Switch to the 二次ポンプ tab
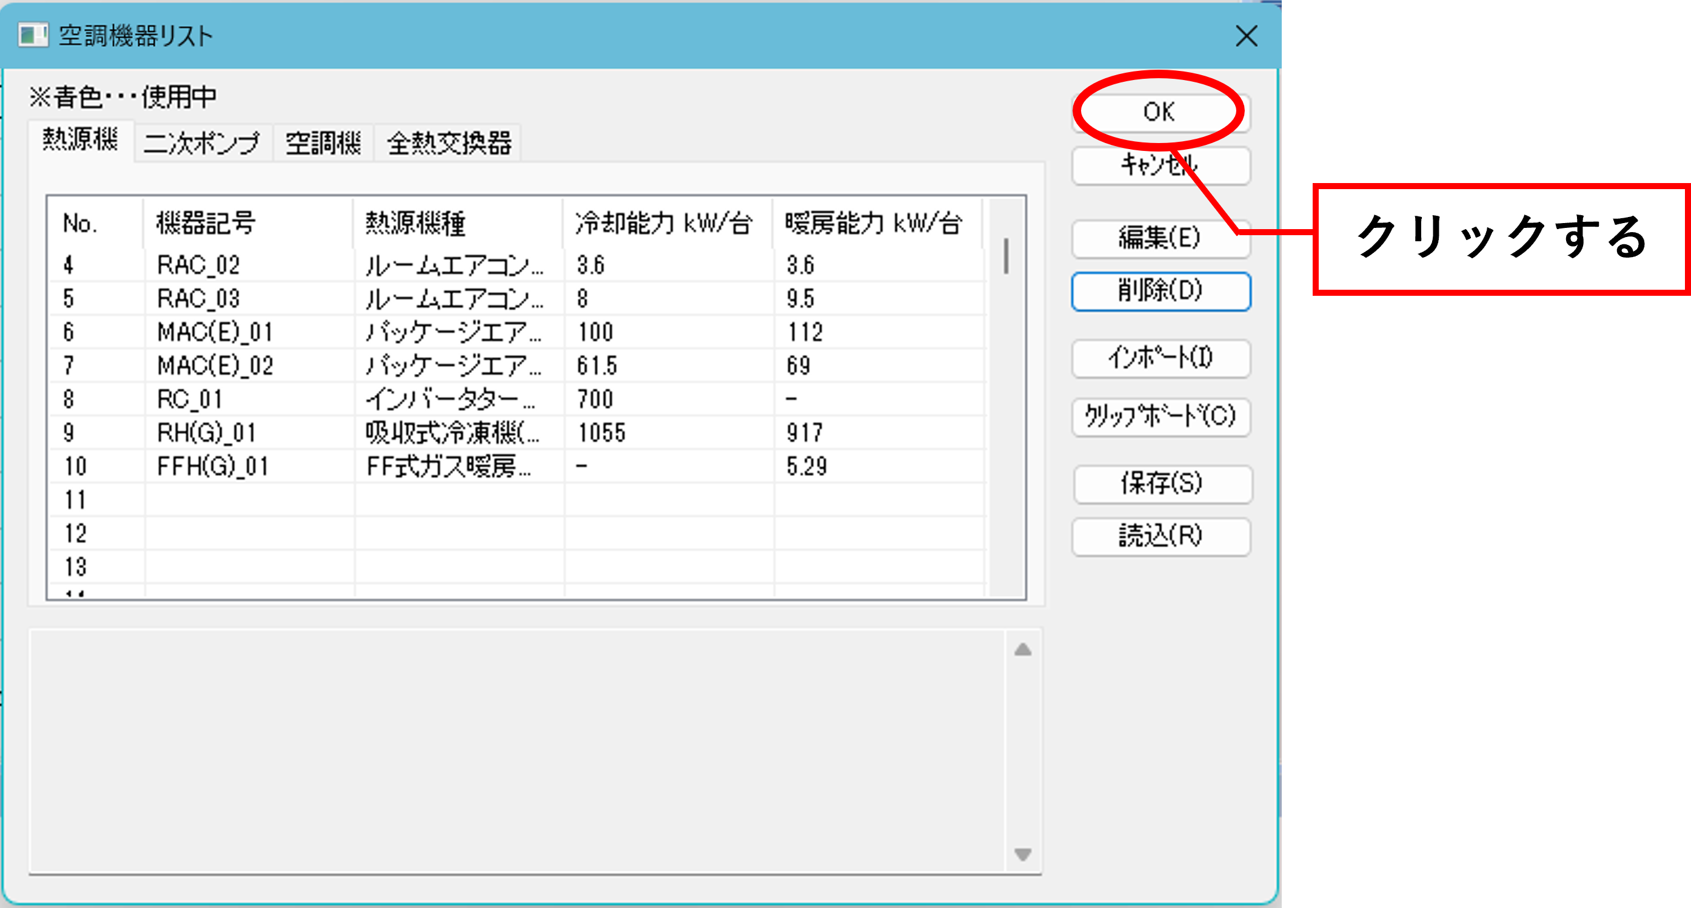 tap(202, 143)
